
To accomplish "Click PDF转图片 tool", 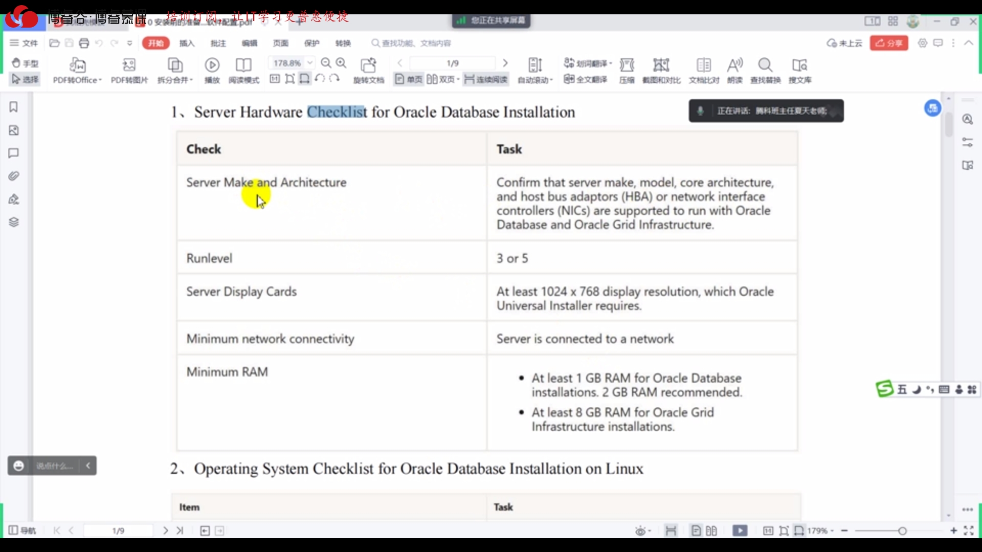I will point(129,71).
